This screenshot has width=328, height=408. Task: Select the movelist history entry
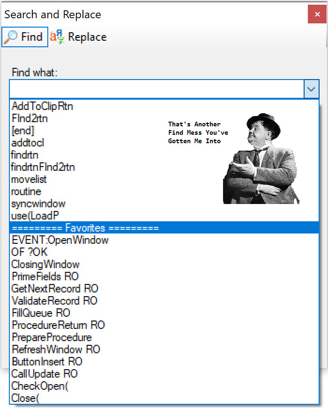[x=29, y=179]
